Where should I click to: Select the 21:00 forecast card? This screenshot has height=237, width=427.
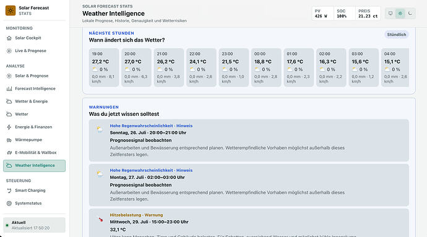[x=168, y=67]
